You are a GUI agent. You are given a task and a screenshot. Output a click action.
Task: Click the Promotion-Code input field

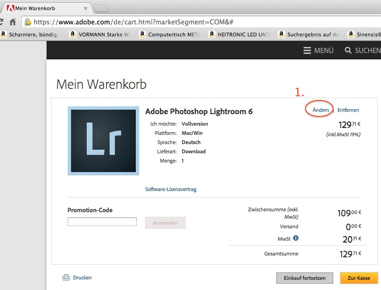(102, 221)
